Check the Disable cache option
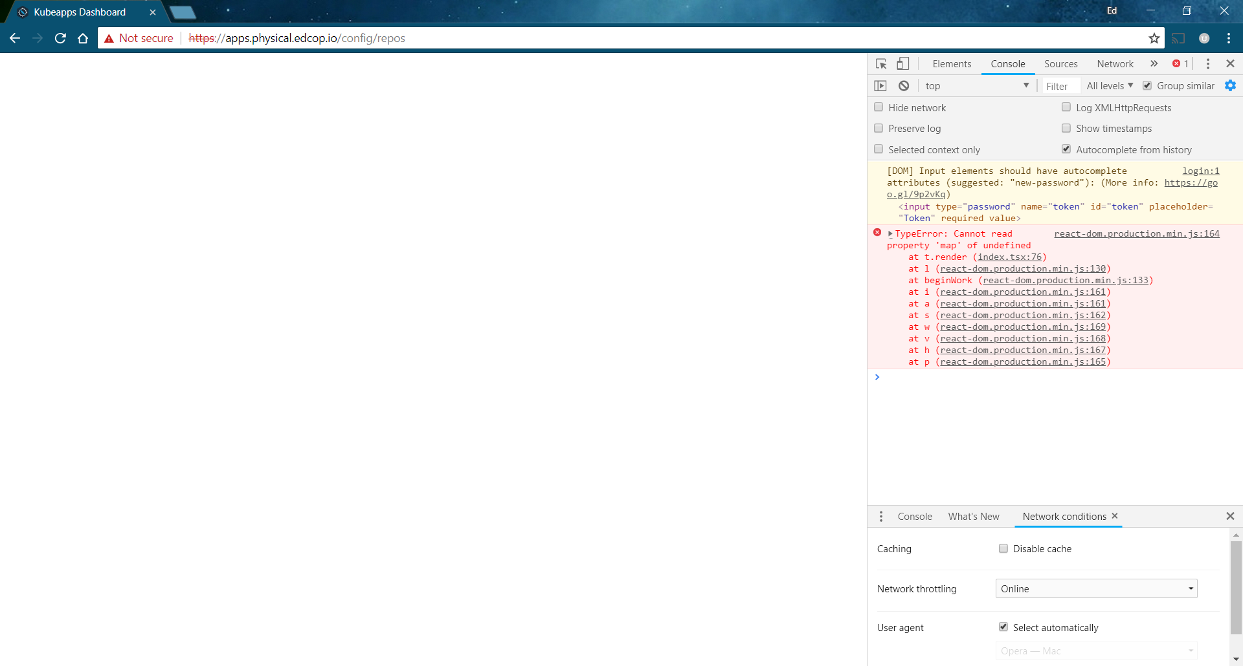 click(1003, 548)
